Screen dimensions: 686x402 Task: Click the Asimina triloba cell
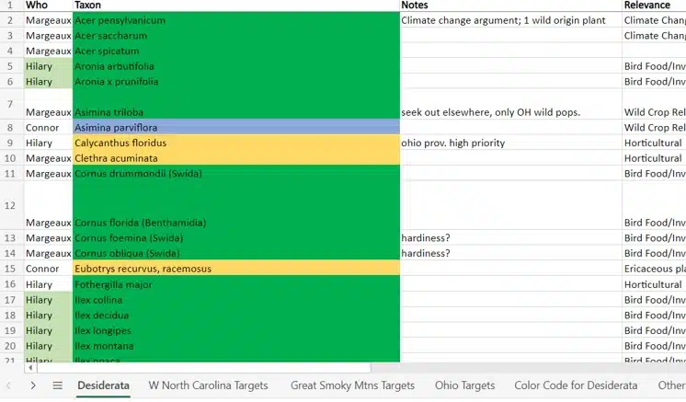(x=236, y=104)
